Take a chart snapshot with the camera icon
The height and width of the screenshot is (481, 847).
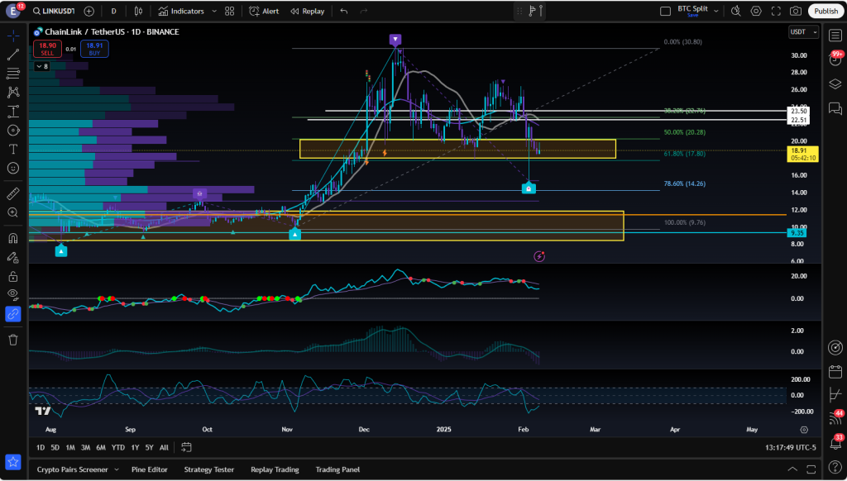[796, 11]
